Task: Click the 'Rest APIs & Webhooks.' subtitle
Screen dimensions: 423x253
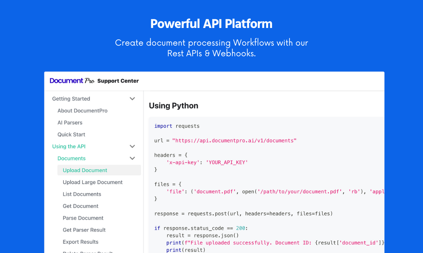Action: point(211,53)
